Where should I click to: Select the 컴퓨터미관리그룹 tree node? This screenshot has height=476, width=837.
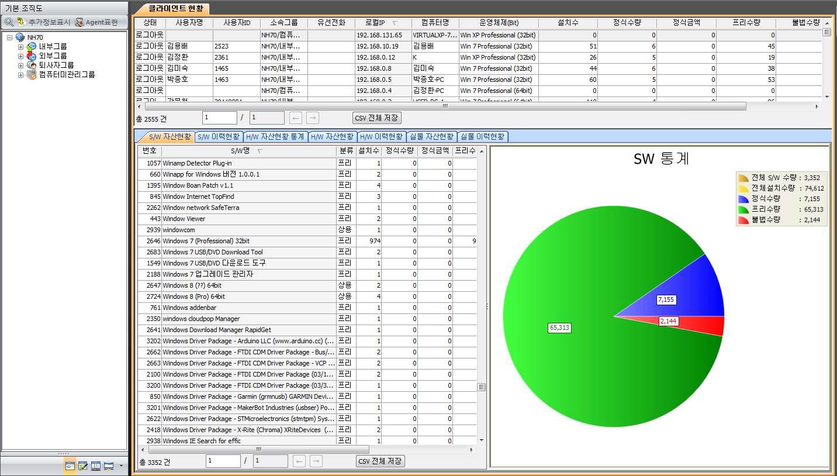(67, 75)
